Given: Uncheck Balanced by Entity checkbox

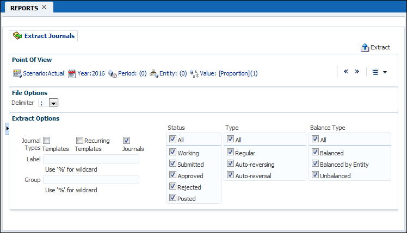Looking at the screenshot, I should [x=316, y=164].
